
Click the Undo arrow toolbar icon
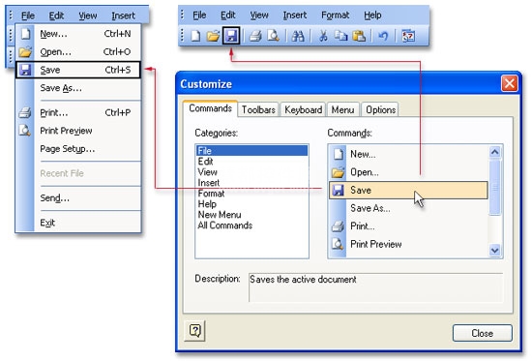(x=383, y=36)
